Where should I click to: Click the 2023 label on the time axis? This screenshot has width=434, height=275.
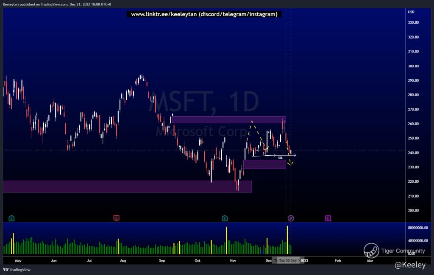pyautogui.click(x=304, y=261)
